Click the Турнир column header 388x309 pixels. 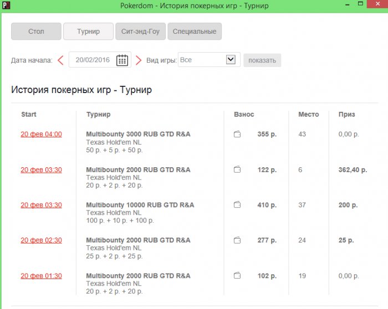click(x=99, y=115)
